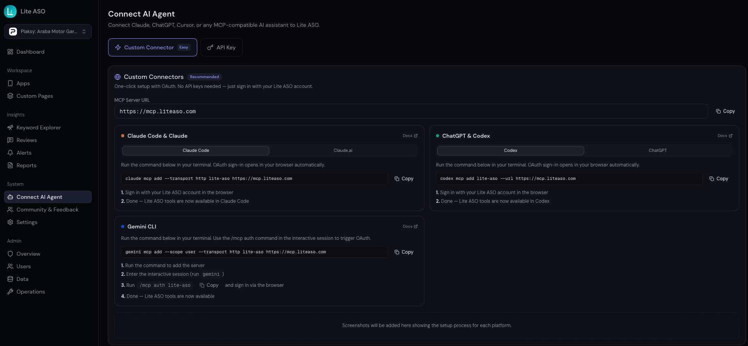
Task: Click the Custom Pages layers icon
Action: click(x=10, y=96)
